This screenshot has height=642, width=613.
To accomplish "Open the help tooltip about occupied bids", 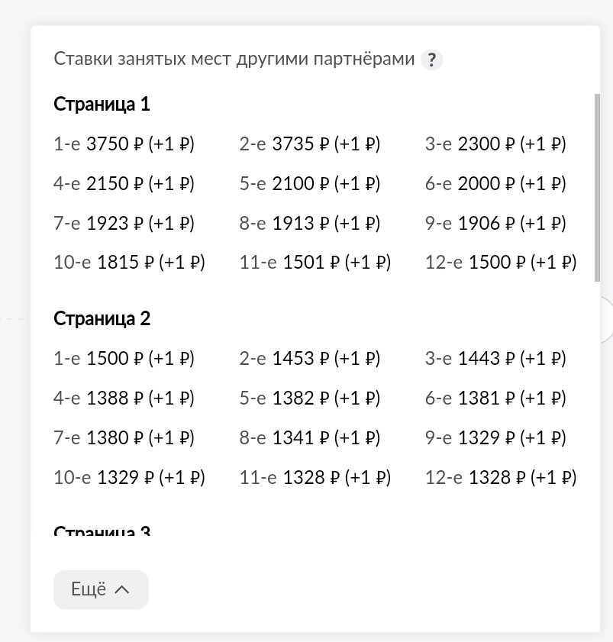I will tap(432, 59).
